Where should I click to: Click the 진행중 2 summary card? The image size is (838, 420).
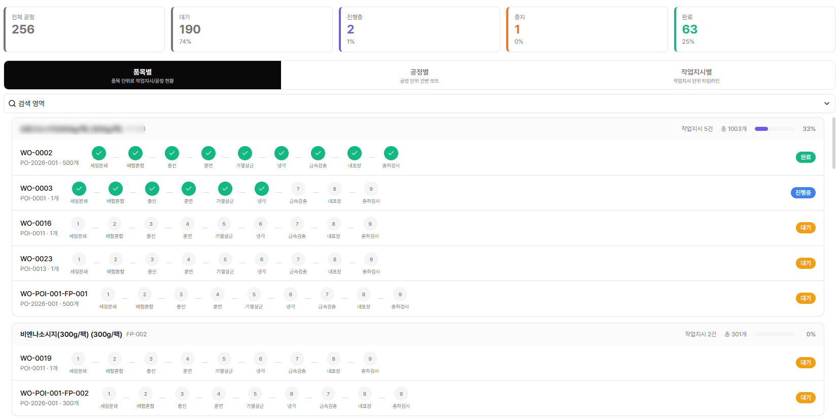point(420,29)
